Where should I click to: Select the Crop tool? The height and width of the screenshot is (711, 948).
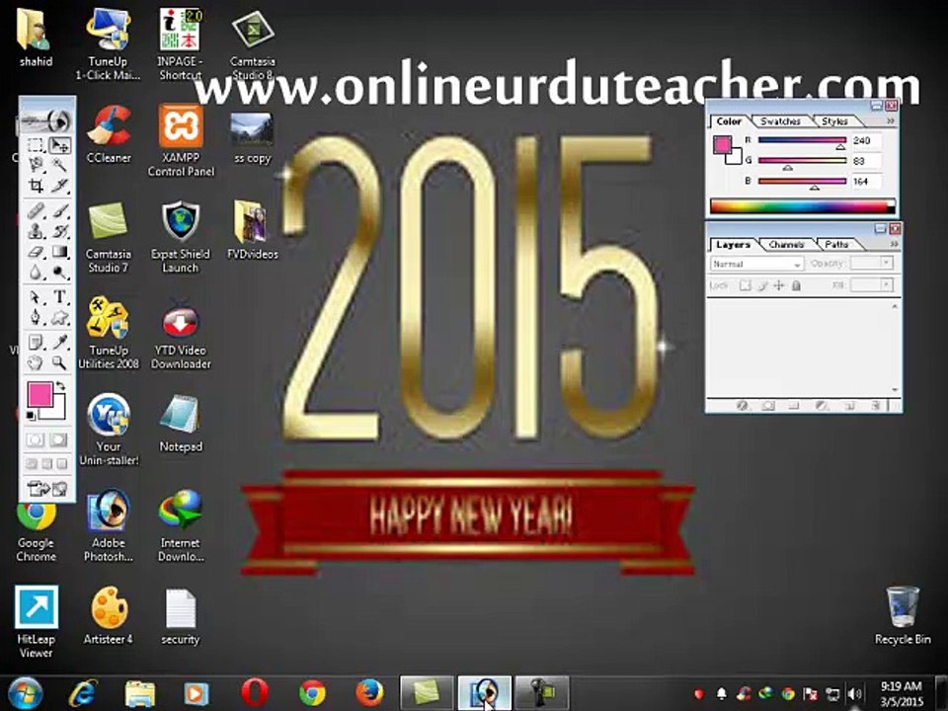(x=36, y=185)
